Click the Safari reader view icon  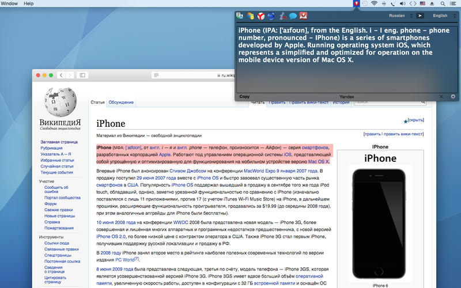(x=156, y=75)
